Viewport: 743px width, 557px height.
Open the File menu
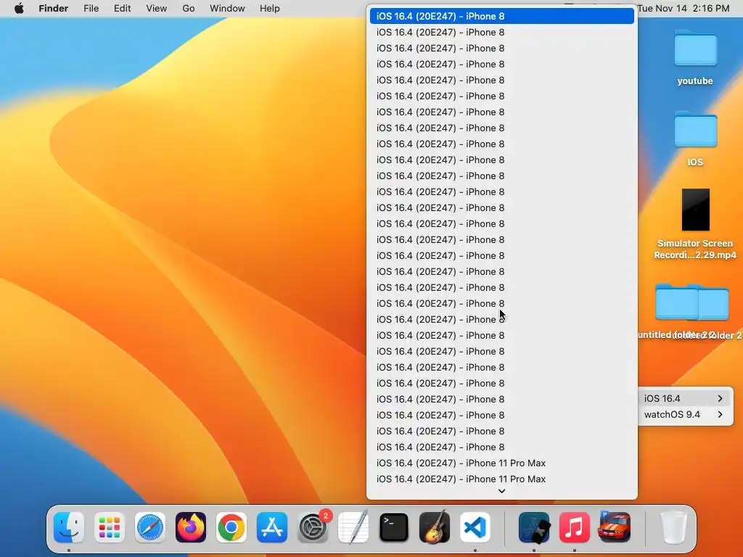(91, 8)
